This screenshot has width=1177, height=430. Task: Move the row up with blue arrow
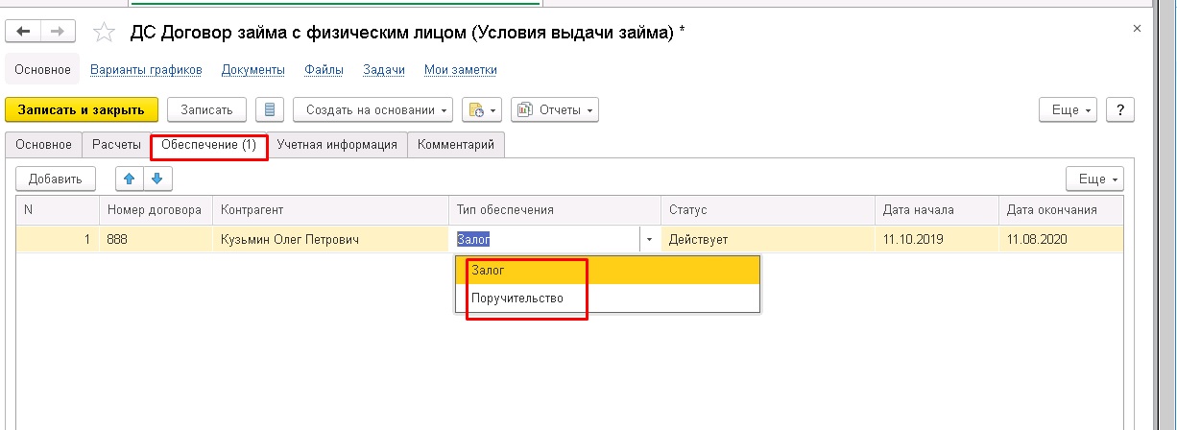tap(128, 179)
